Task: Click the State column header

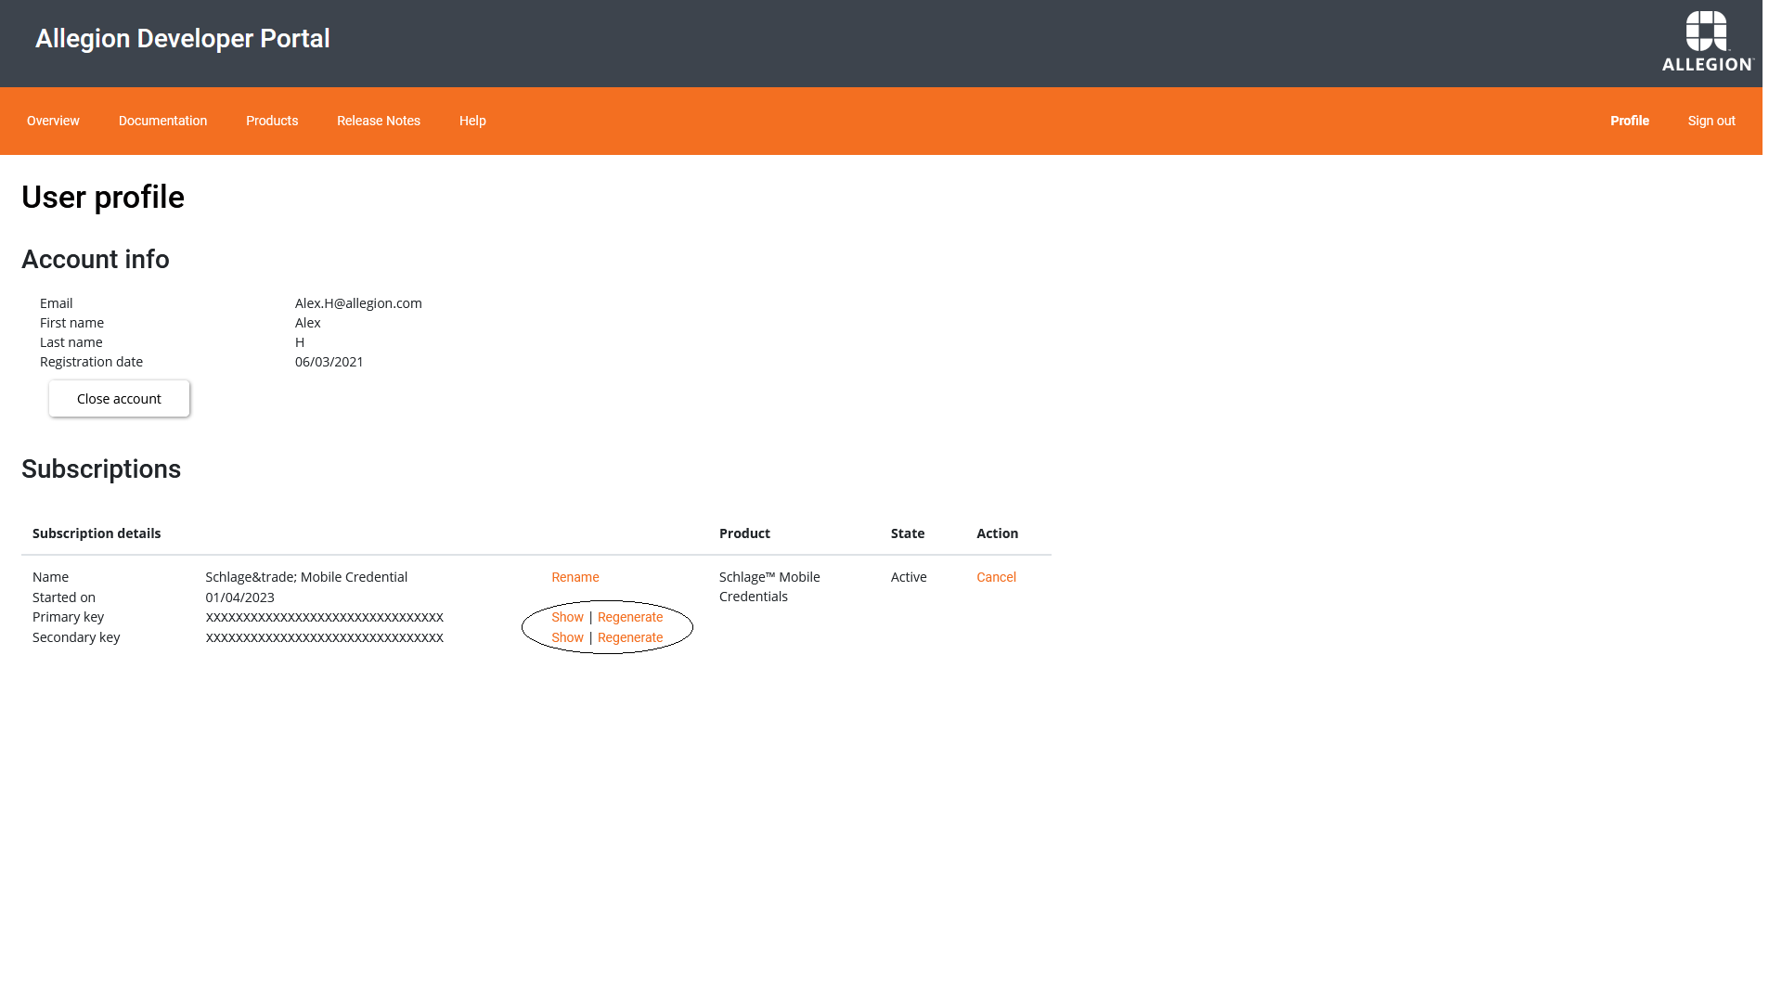Action: click(908, 533)
